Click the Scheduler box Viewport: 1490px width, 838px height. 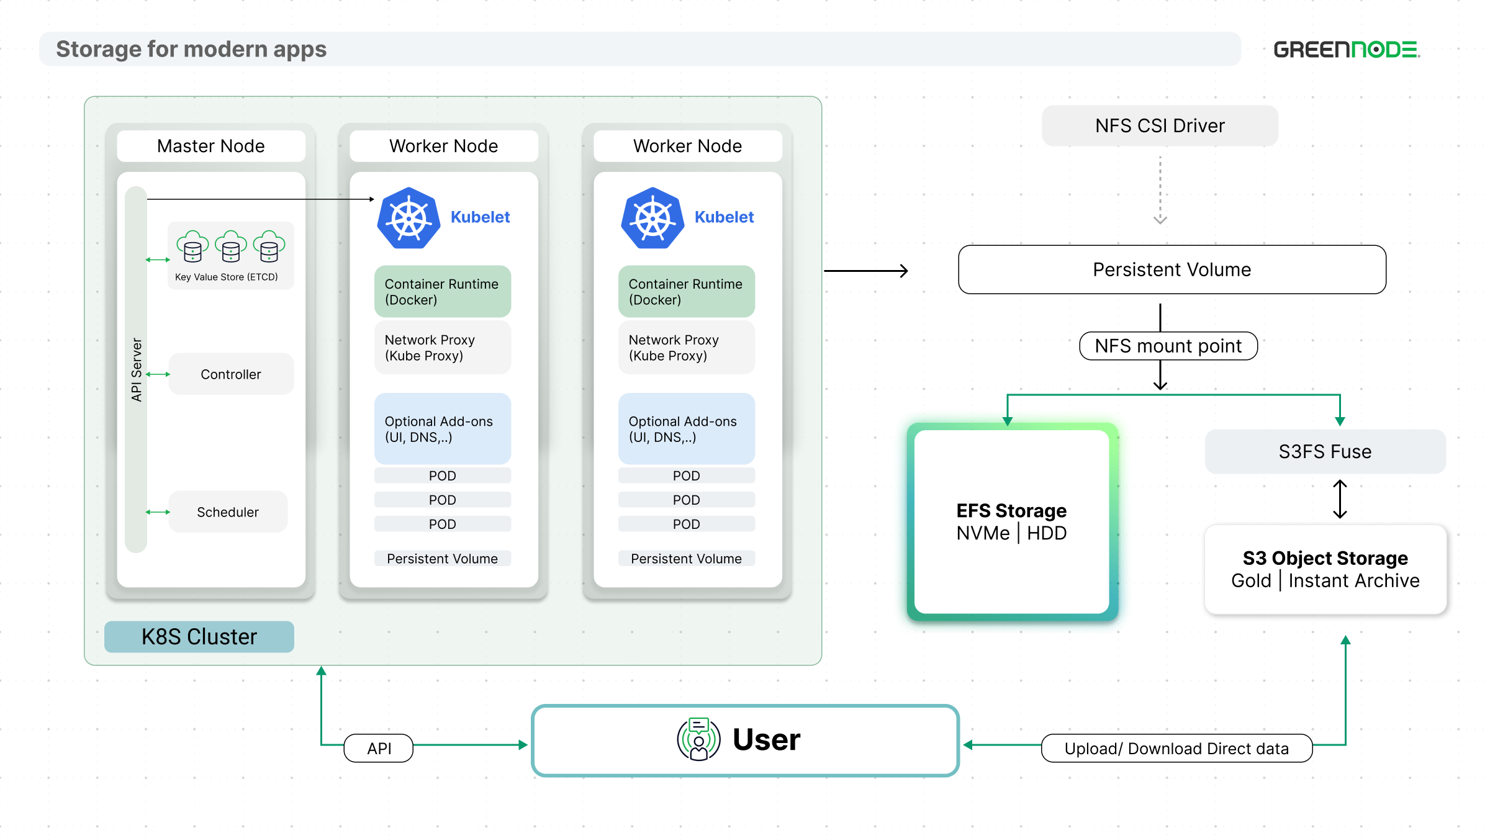point(228,512)
